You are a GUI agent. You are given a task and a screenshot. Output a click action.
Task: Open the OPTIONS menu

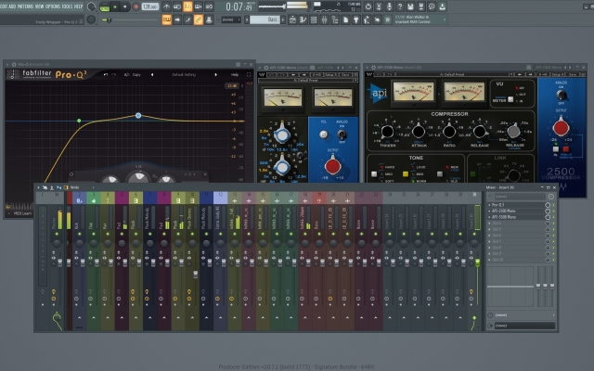(x=53, y=6)
